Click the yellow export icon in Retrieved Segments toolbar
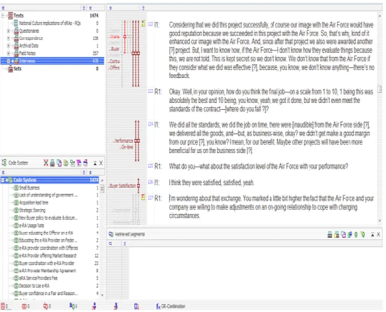 (x=337, y=234)
